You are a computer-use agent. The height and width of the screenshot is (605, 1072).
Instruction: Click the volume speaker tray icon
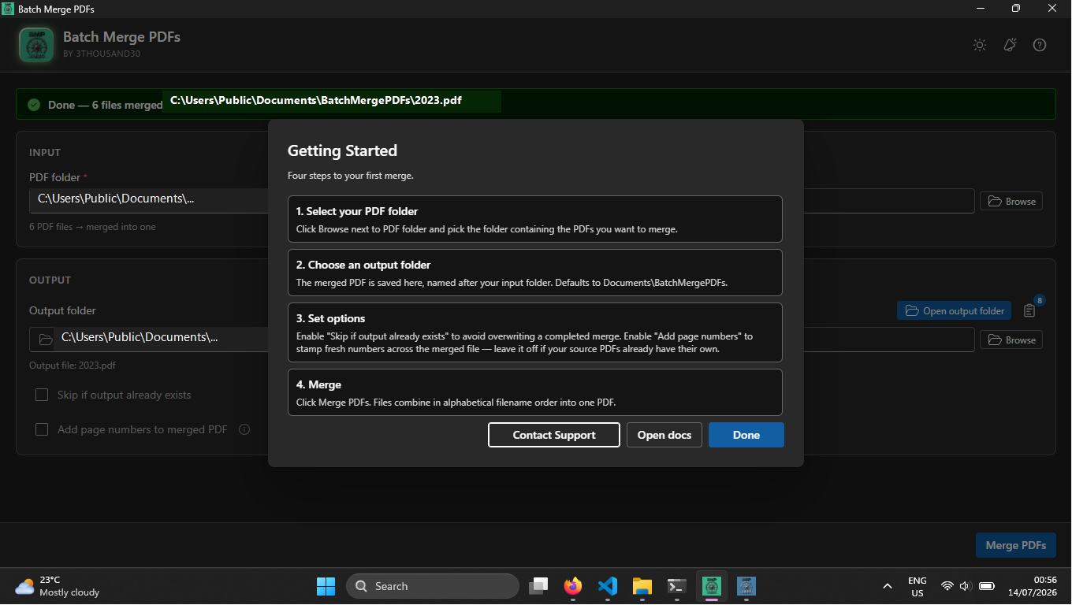(x=964, y=586)
